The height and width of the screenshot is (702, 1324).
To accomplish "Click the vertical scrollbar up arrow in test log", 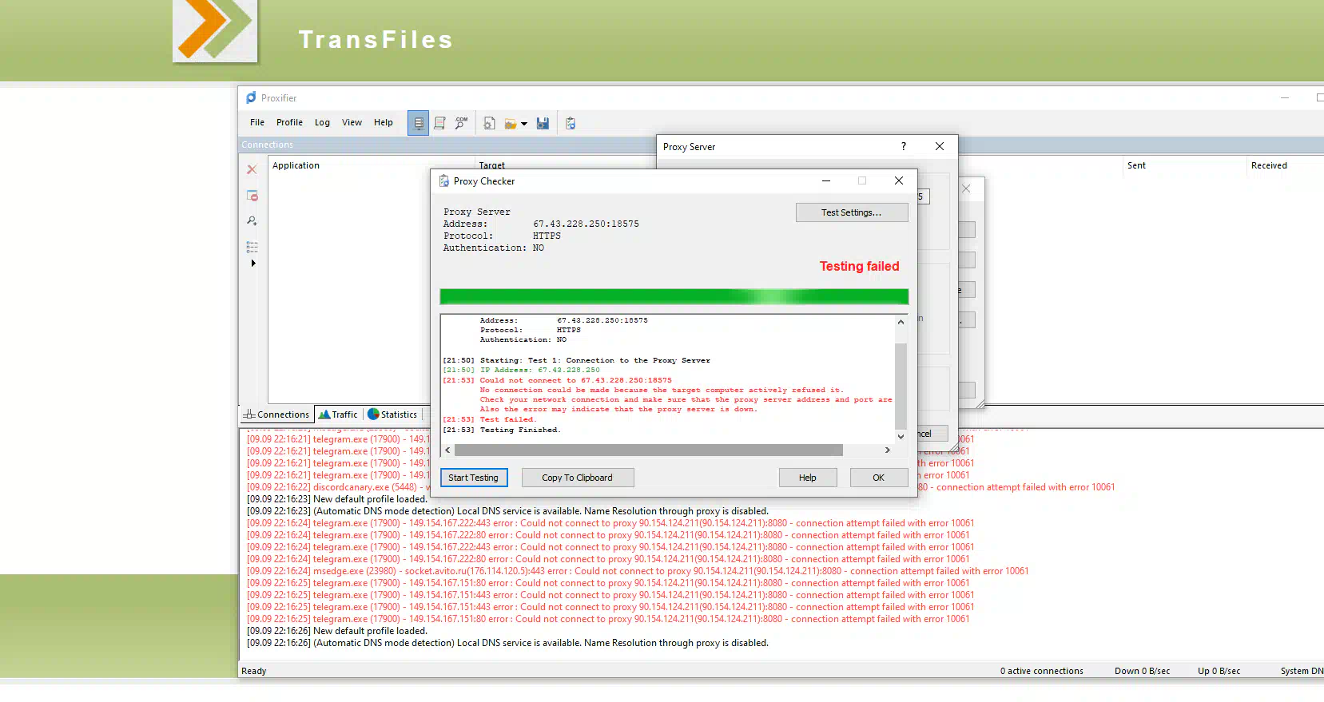I will click(x=901, y=322).
